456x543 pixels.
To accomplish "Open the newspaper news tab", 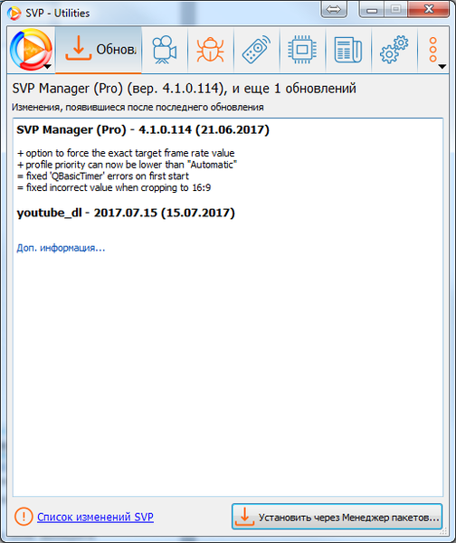I will (x=348, y=50).
